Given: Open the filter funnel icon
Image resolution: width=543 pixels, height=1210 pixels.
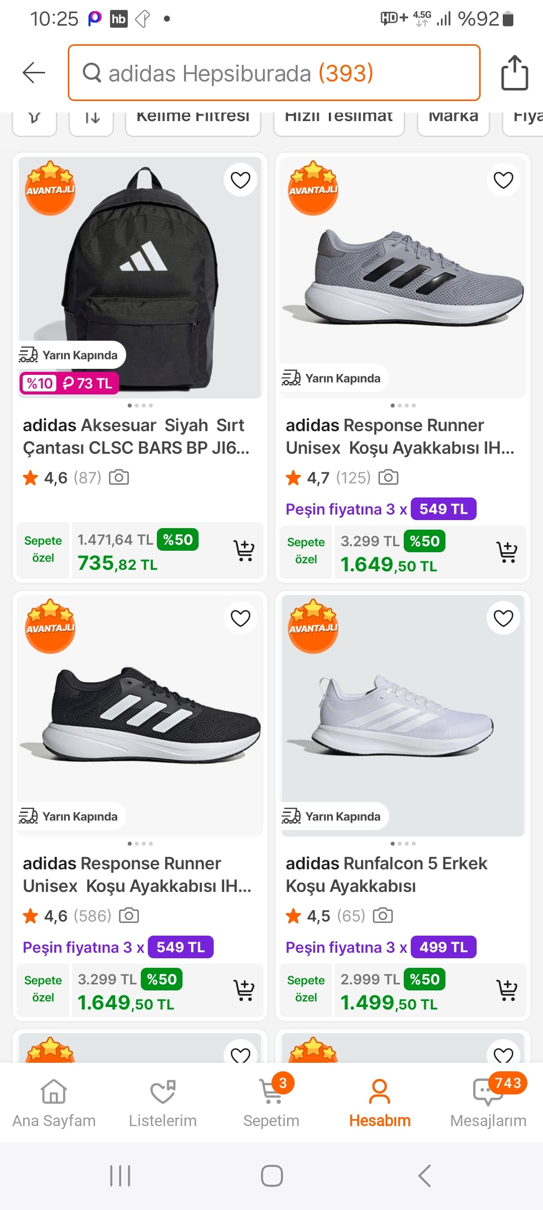Looking at the screenshot, I should 34,120.
